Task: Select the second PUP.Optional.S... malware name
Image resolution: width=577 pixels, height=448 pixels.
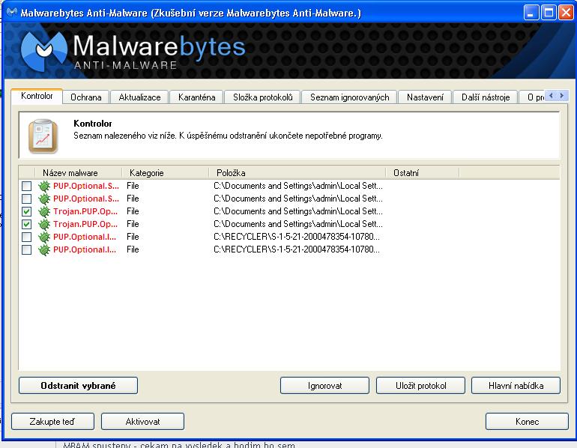Action: tap(86, 199)
